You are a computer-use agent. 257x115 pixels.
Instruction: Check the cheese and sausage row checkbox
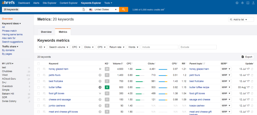[38, 99]
